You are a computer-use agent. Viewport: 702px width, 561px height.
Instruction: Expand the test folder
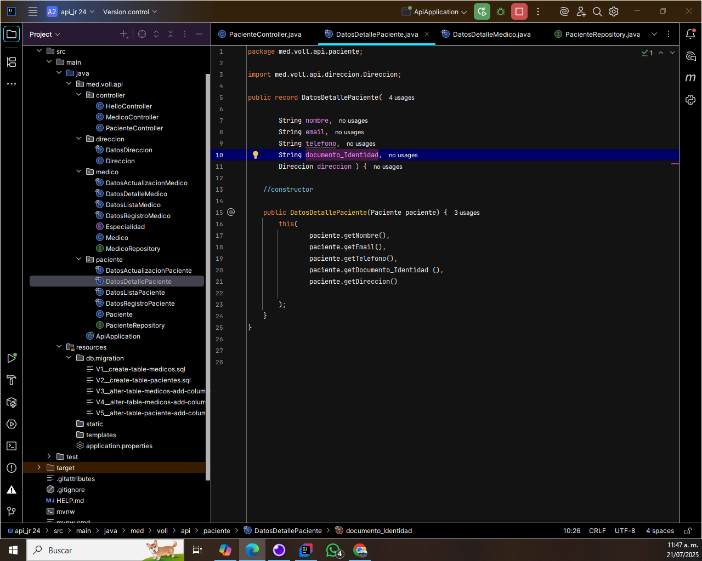coord(49,456)
